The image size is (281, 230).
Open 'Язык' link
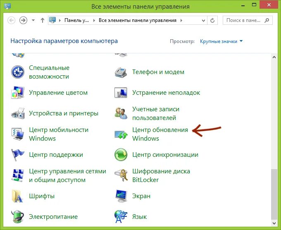pos(139,216)
